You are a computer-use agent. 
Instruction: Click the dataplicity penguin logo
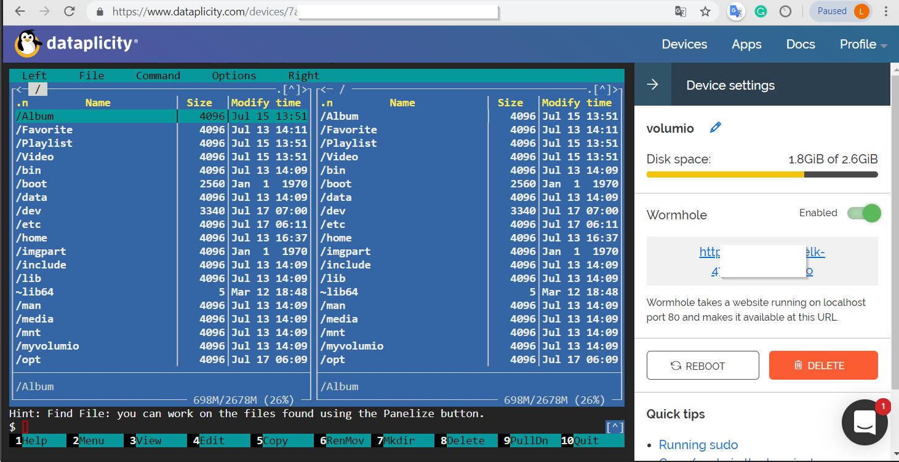tap(27, 44)
